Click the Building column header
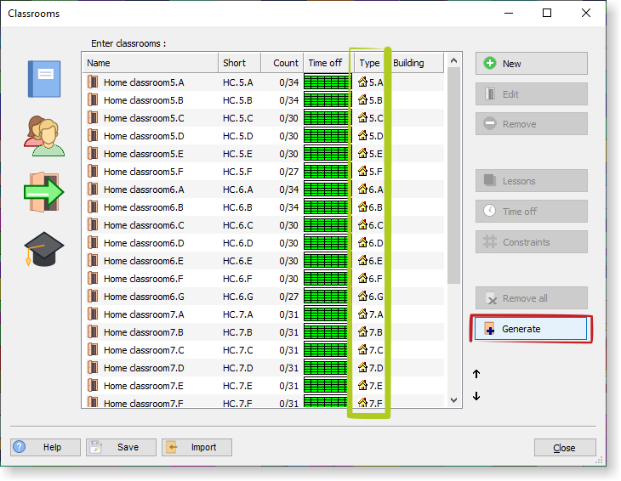 (x=414, y=63)
